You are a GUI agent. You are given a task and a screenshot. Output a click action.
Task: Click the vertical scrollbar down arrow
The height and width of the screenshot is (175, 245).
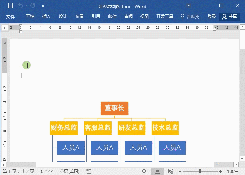(242, 159)
